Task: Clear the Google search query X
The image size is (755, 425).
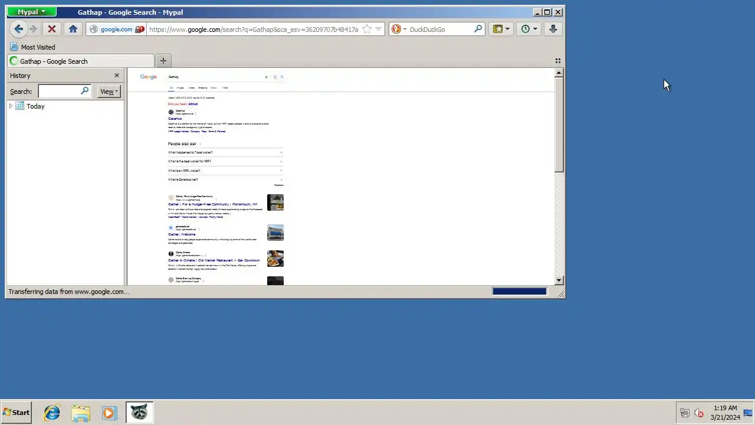Action: pos(266,77)
